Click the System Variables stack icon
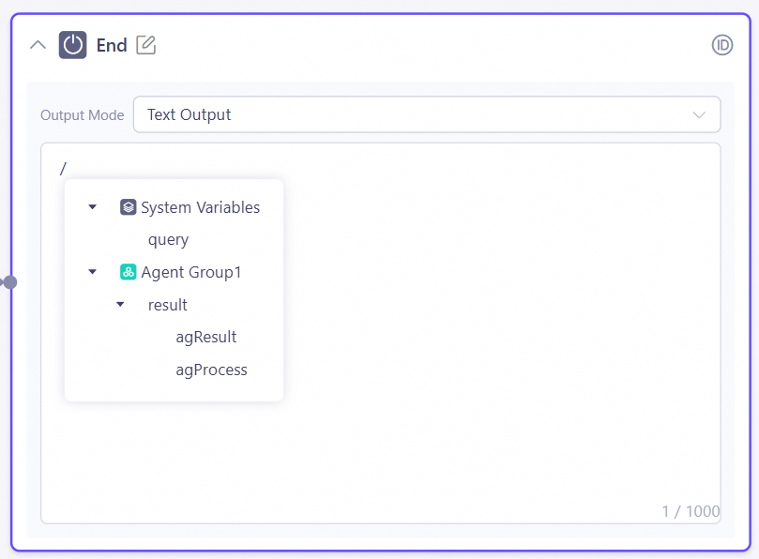Viewport: 759px width, 559px height. point(129,207)
